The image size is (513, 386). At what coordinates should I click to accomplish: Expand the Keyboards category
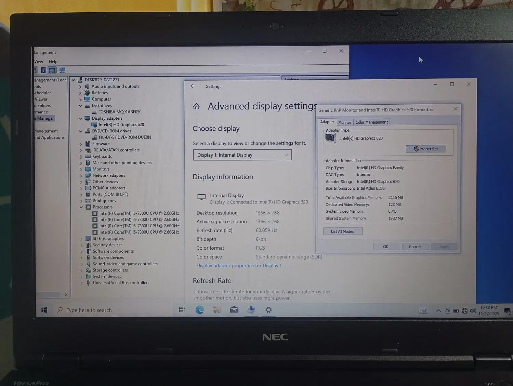(x=80, y=156)
